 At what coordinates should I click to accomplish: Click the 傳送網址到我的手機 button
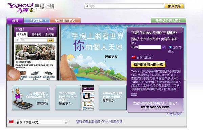point(148,64)
